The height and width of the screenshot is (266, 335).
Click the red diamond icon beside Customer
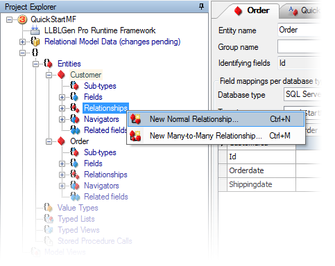point(61,75)
